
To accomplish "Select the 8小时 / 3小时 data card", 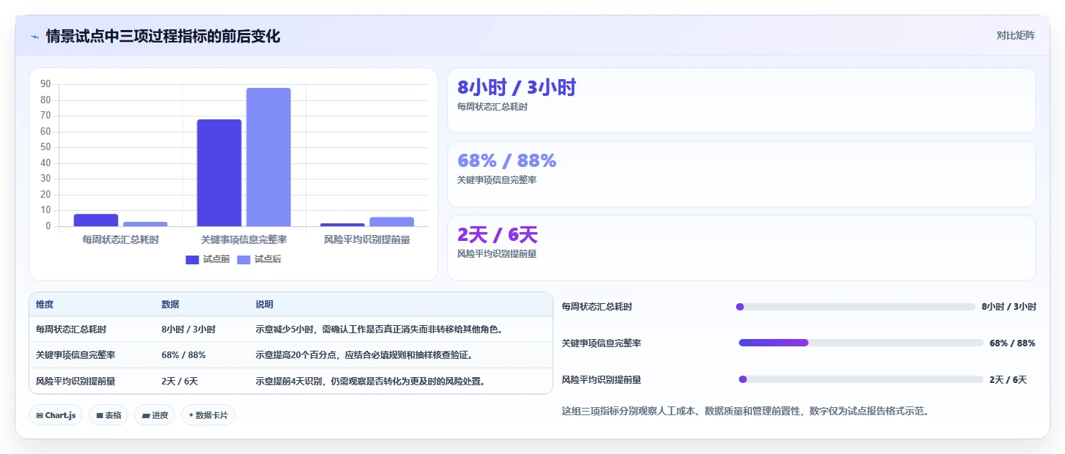I will coord(741,100).
